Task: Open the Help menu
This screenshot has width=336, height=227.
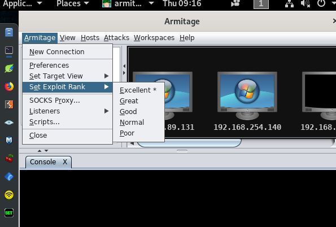Action: coord(187,38)
